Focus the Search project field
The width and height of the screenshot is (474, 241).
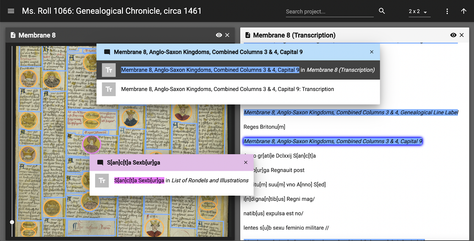tap(329, 12)
